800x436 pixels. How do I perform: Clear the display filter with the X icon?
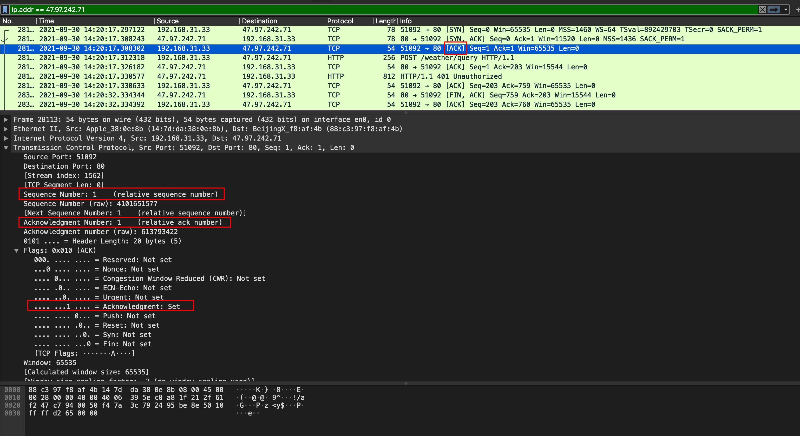coord(762,10)
